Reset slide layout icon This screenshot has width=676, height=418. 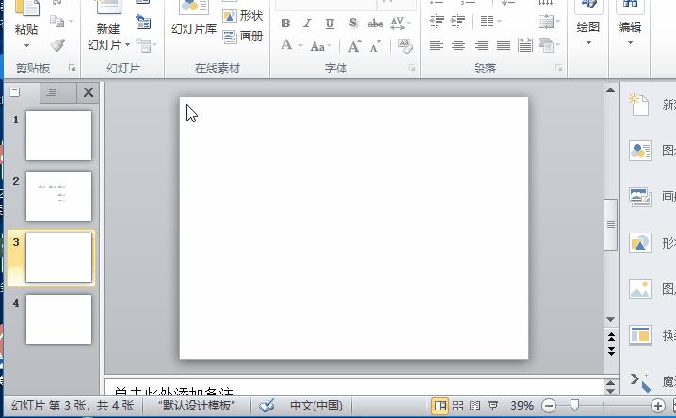(143, 22)
